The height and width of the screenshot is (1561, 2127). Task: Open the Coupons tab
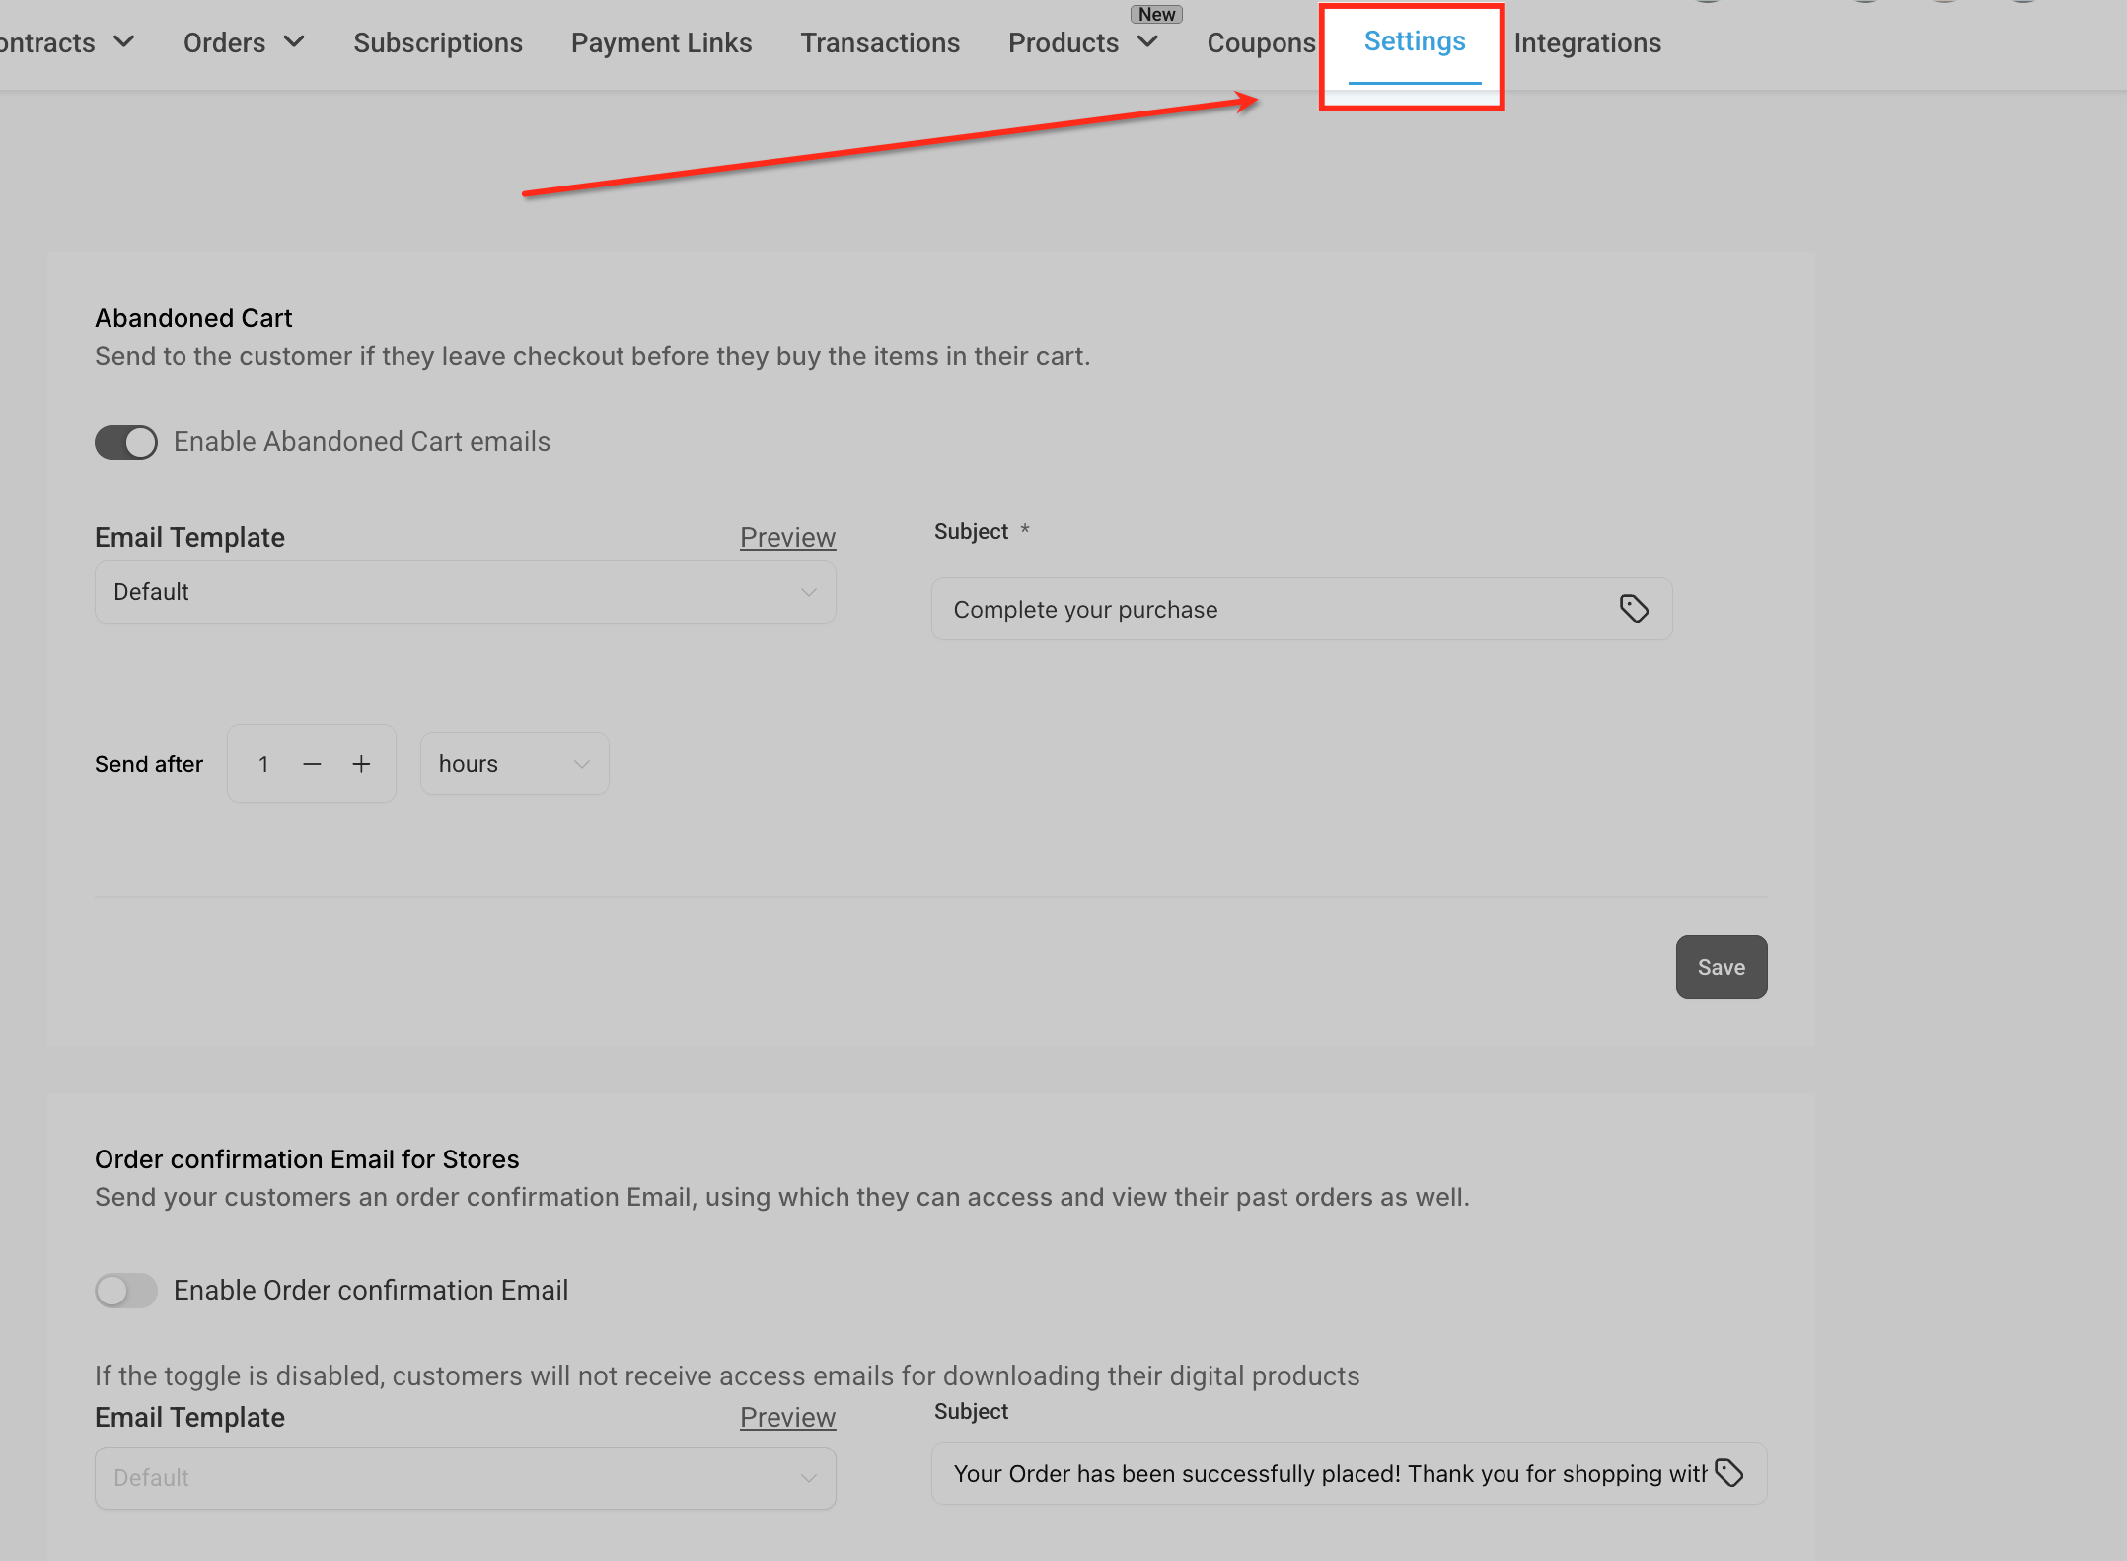[1261, 43]
